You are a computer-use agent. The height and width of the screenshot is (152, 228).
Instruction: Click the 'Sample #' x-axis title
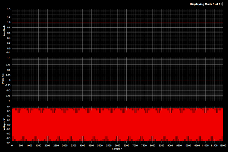click(x=118, y=149)
